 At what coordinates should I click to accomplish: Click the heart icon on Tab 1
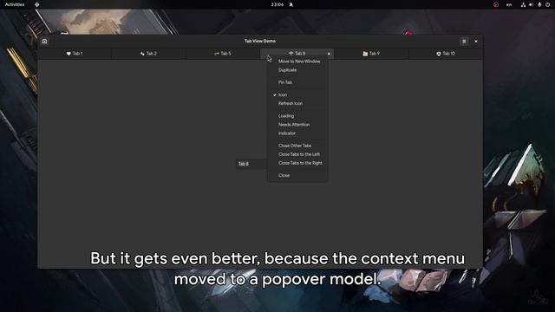click(x=69, y=54)
